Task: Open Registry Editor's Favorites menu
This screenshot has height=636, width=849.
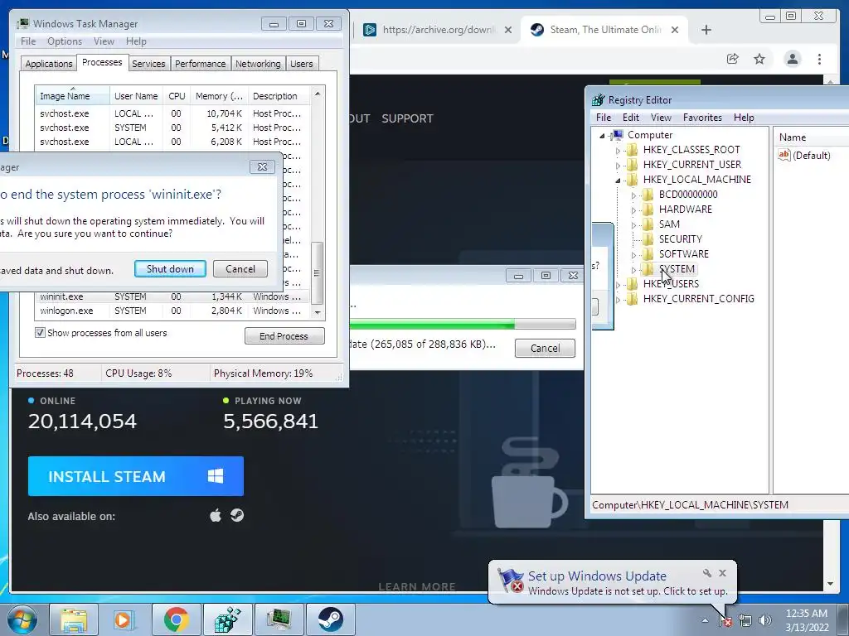Action: click(702, 118)
